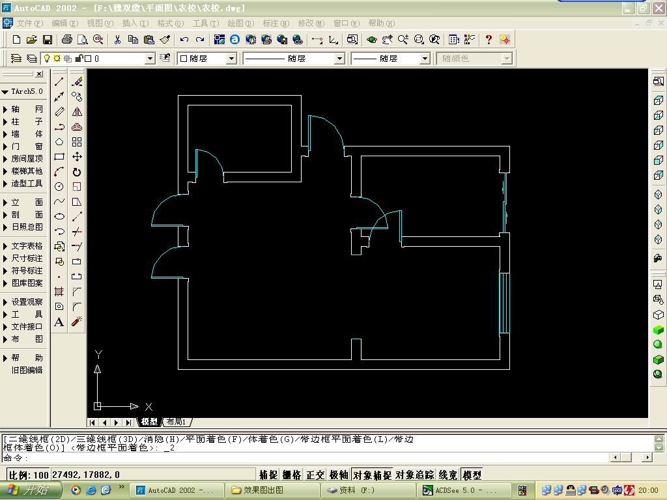The height and width of the screenshot is (500, 667).
Task: Click the 旧图编辑 entry
Action: pos(27,370)
